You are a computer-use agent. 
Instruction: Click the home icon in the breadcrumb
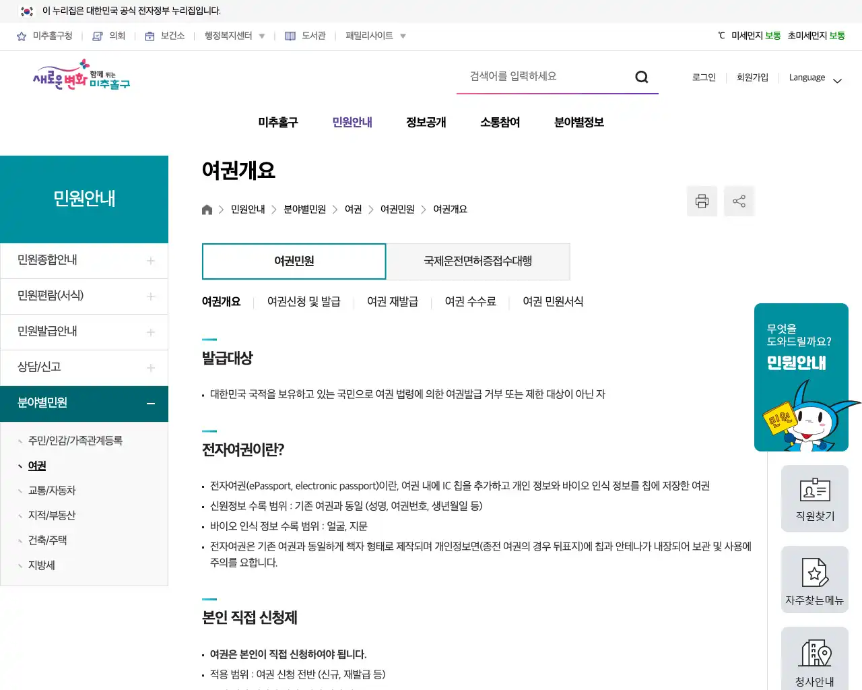click(207, 209)
